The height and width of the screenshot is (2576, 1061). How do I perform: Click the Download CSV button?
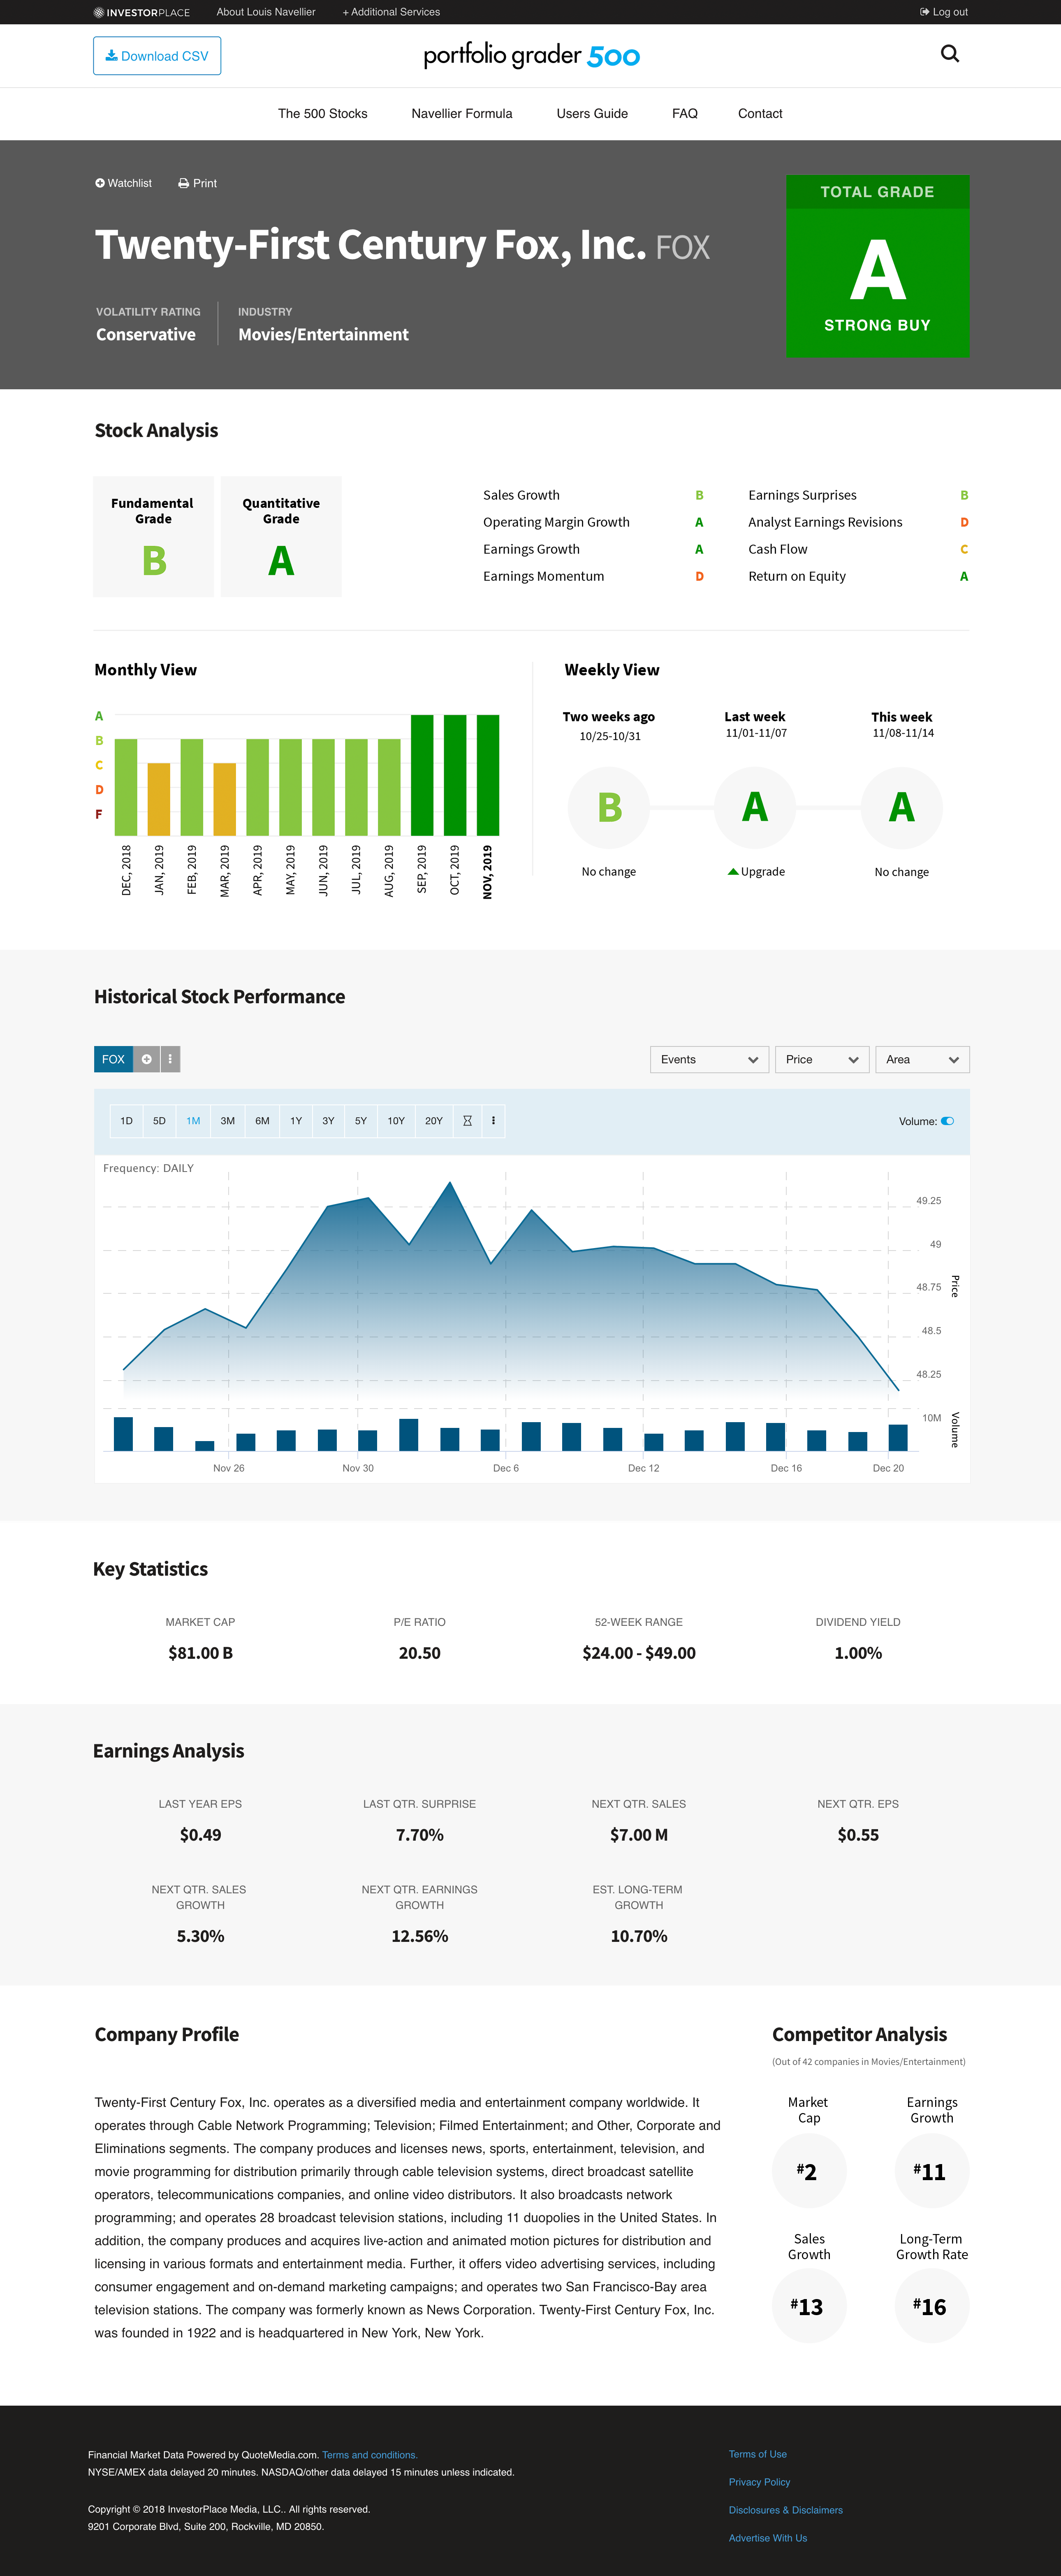point(157,56)
